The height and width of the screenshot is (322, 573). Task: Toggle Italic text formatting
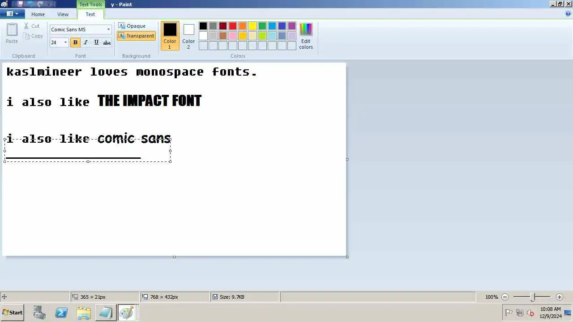[86, 42]
